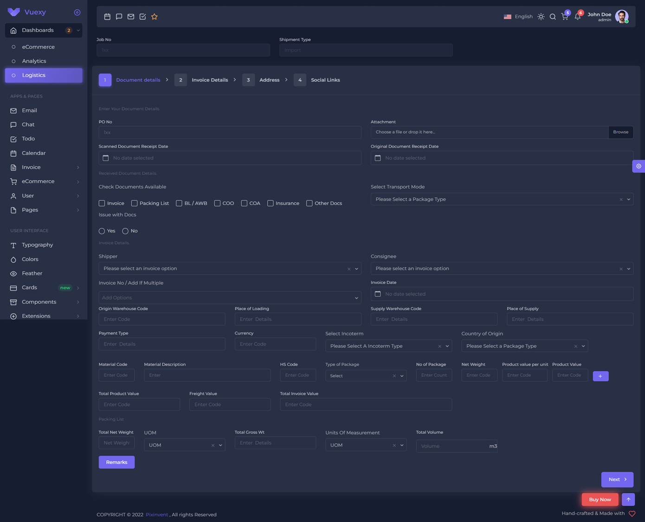Open the calendar shortcut icon in top bar

[107, 17]
